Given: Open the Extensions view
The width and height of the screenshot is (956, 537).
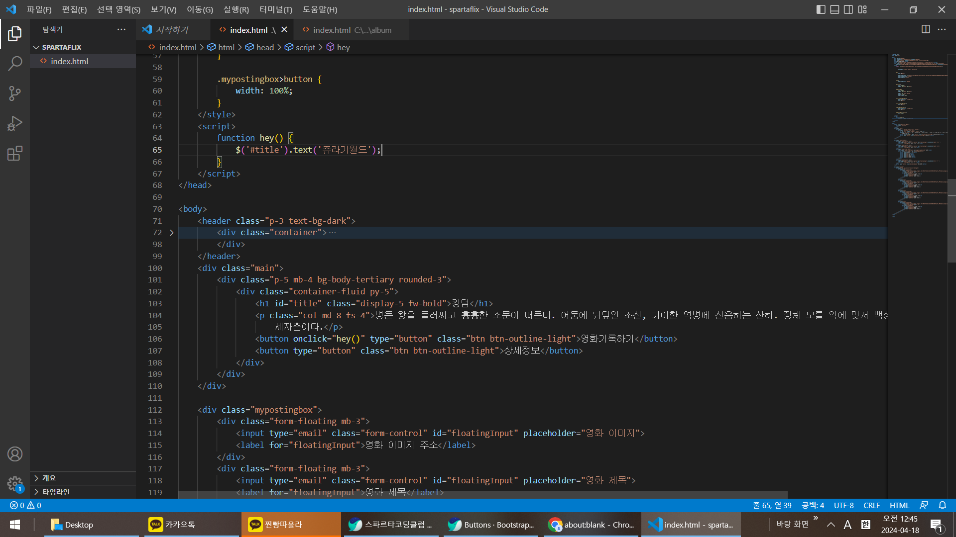Looking at the screenshot, I should click(15, 153).
